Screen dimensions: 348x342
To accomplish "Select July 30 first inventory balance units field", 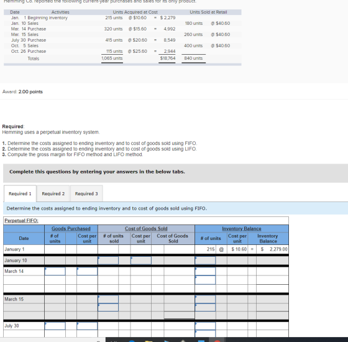I will 205,326.
